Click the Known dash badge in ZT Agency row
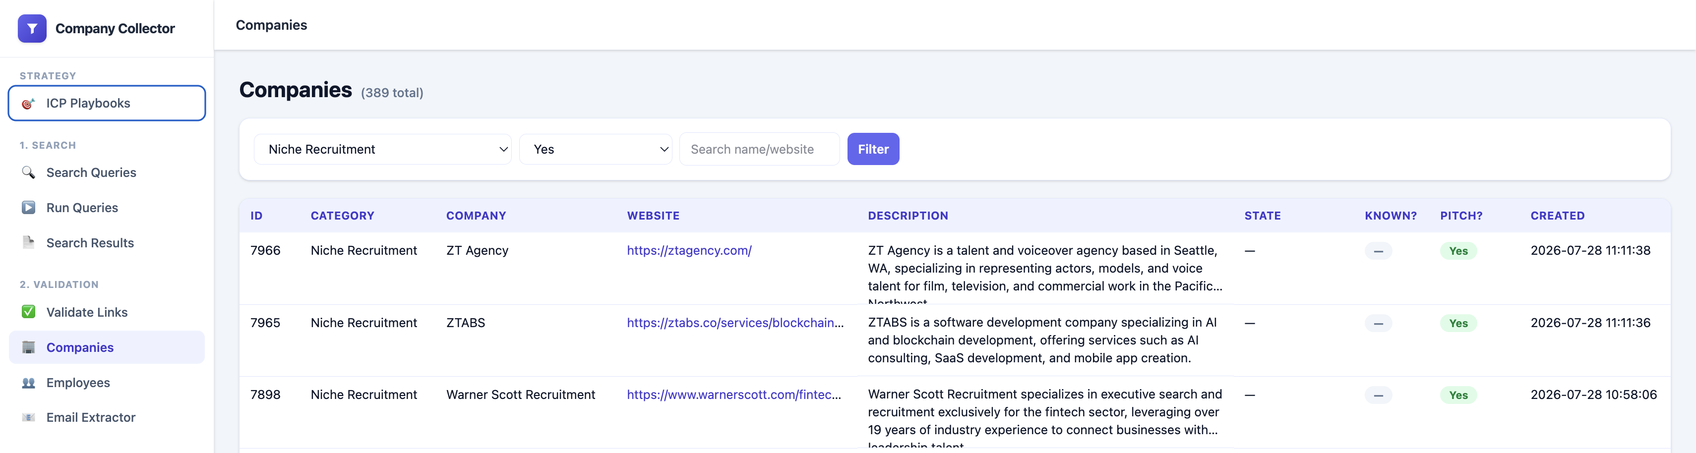Image resolution: width=1696 pixels, height=453 pixels. coord(1378,251)
